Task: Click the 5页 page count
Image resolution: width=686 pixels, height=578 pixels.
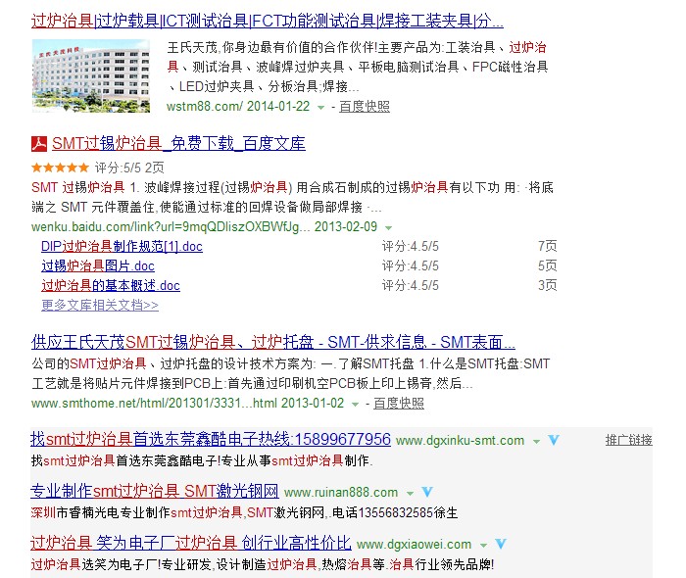Action: (547, 265)
